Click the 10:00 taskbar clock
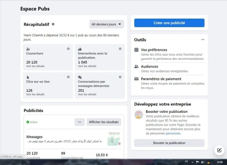The width and height of the screenshot is (227, 165). (220, 162)
